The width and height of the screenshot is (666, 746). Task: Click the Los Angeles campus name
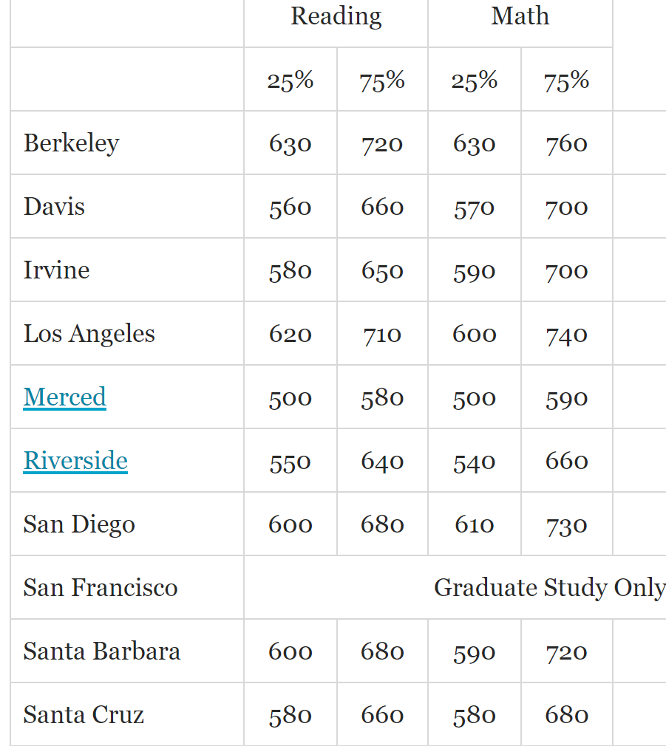(89, 334)
